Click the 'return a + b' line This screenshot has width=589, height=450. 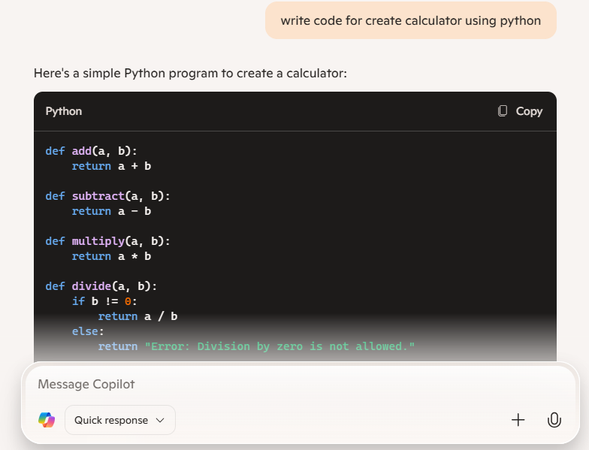pos(111,166)
